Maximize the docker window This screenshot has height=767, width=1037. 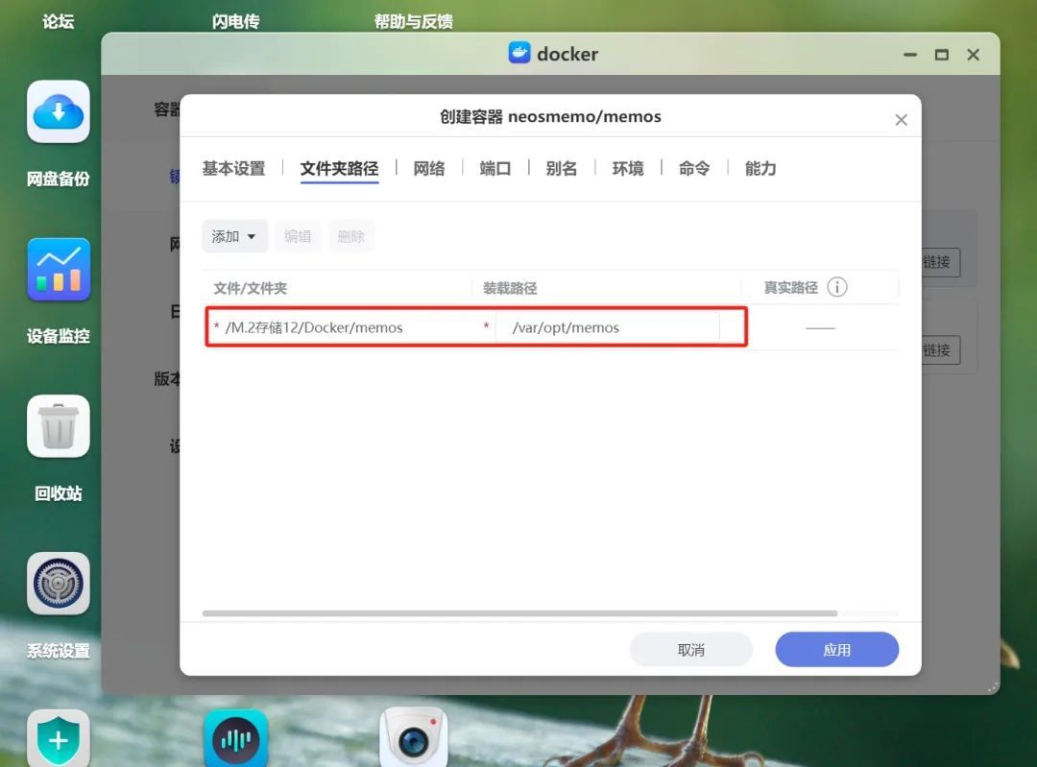(941, 55)
